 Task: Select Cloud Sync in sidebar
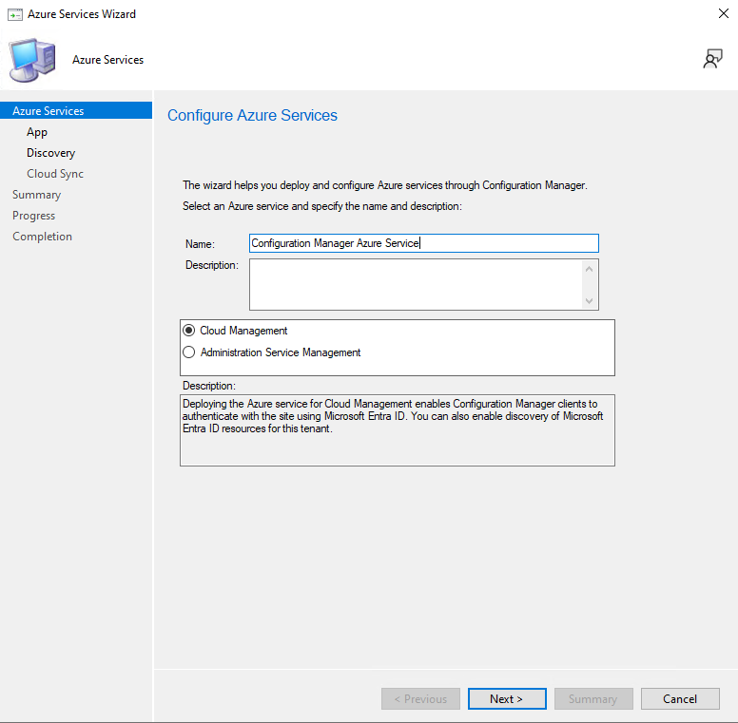[55, 174]
